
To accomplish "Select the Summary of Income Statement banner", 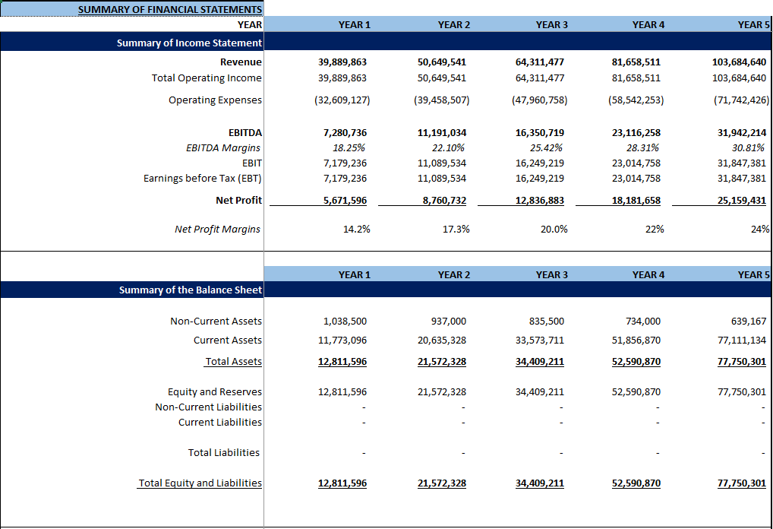I will click(x=191, y=43).
